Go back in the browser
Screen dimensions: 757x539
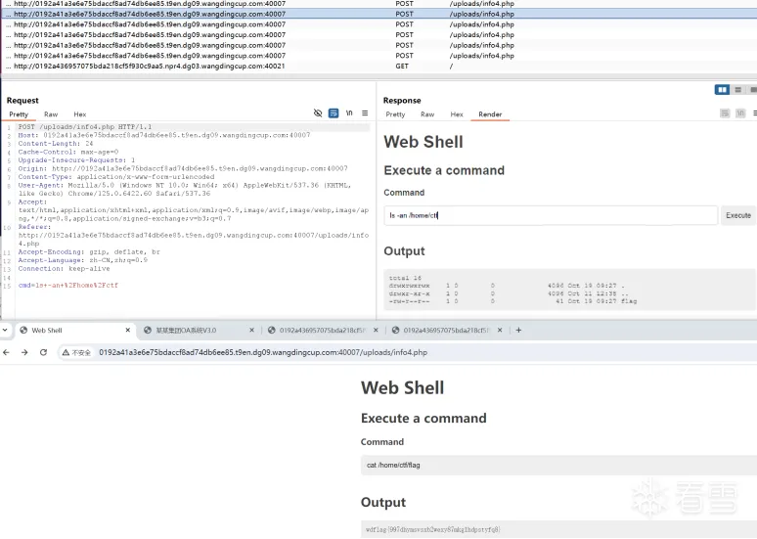point(6,352)
